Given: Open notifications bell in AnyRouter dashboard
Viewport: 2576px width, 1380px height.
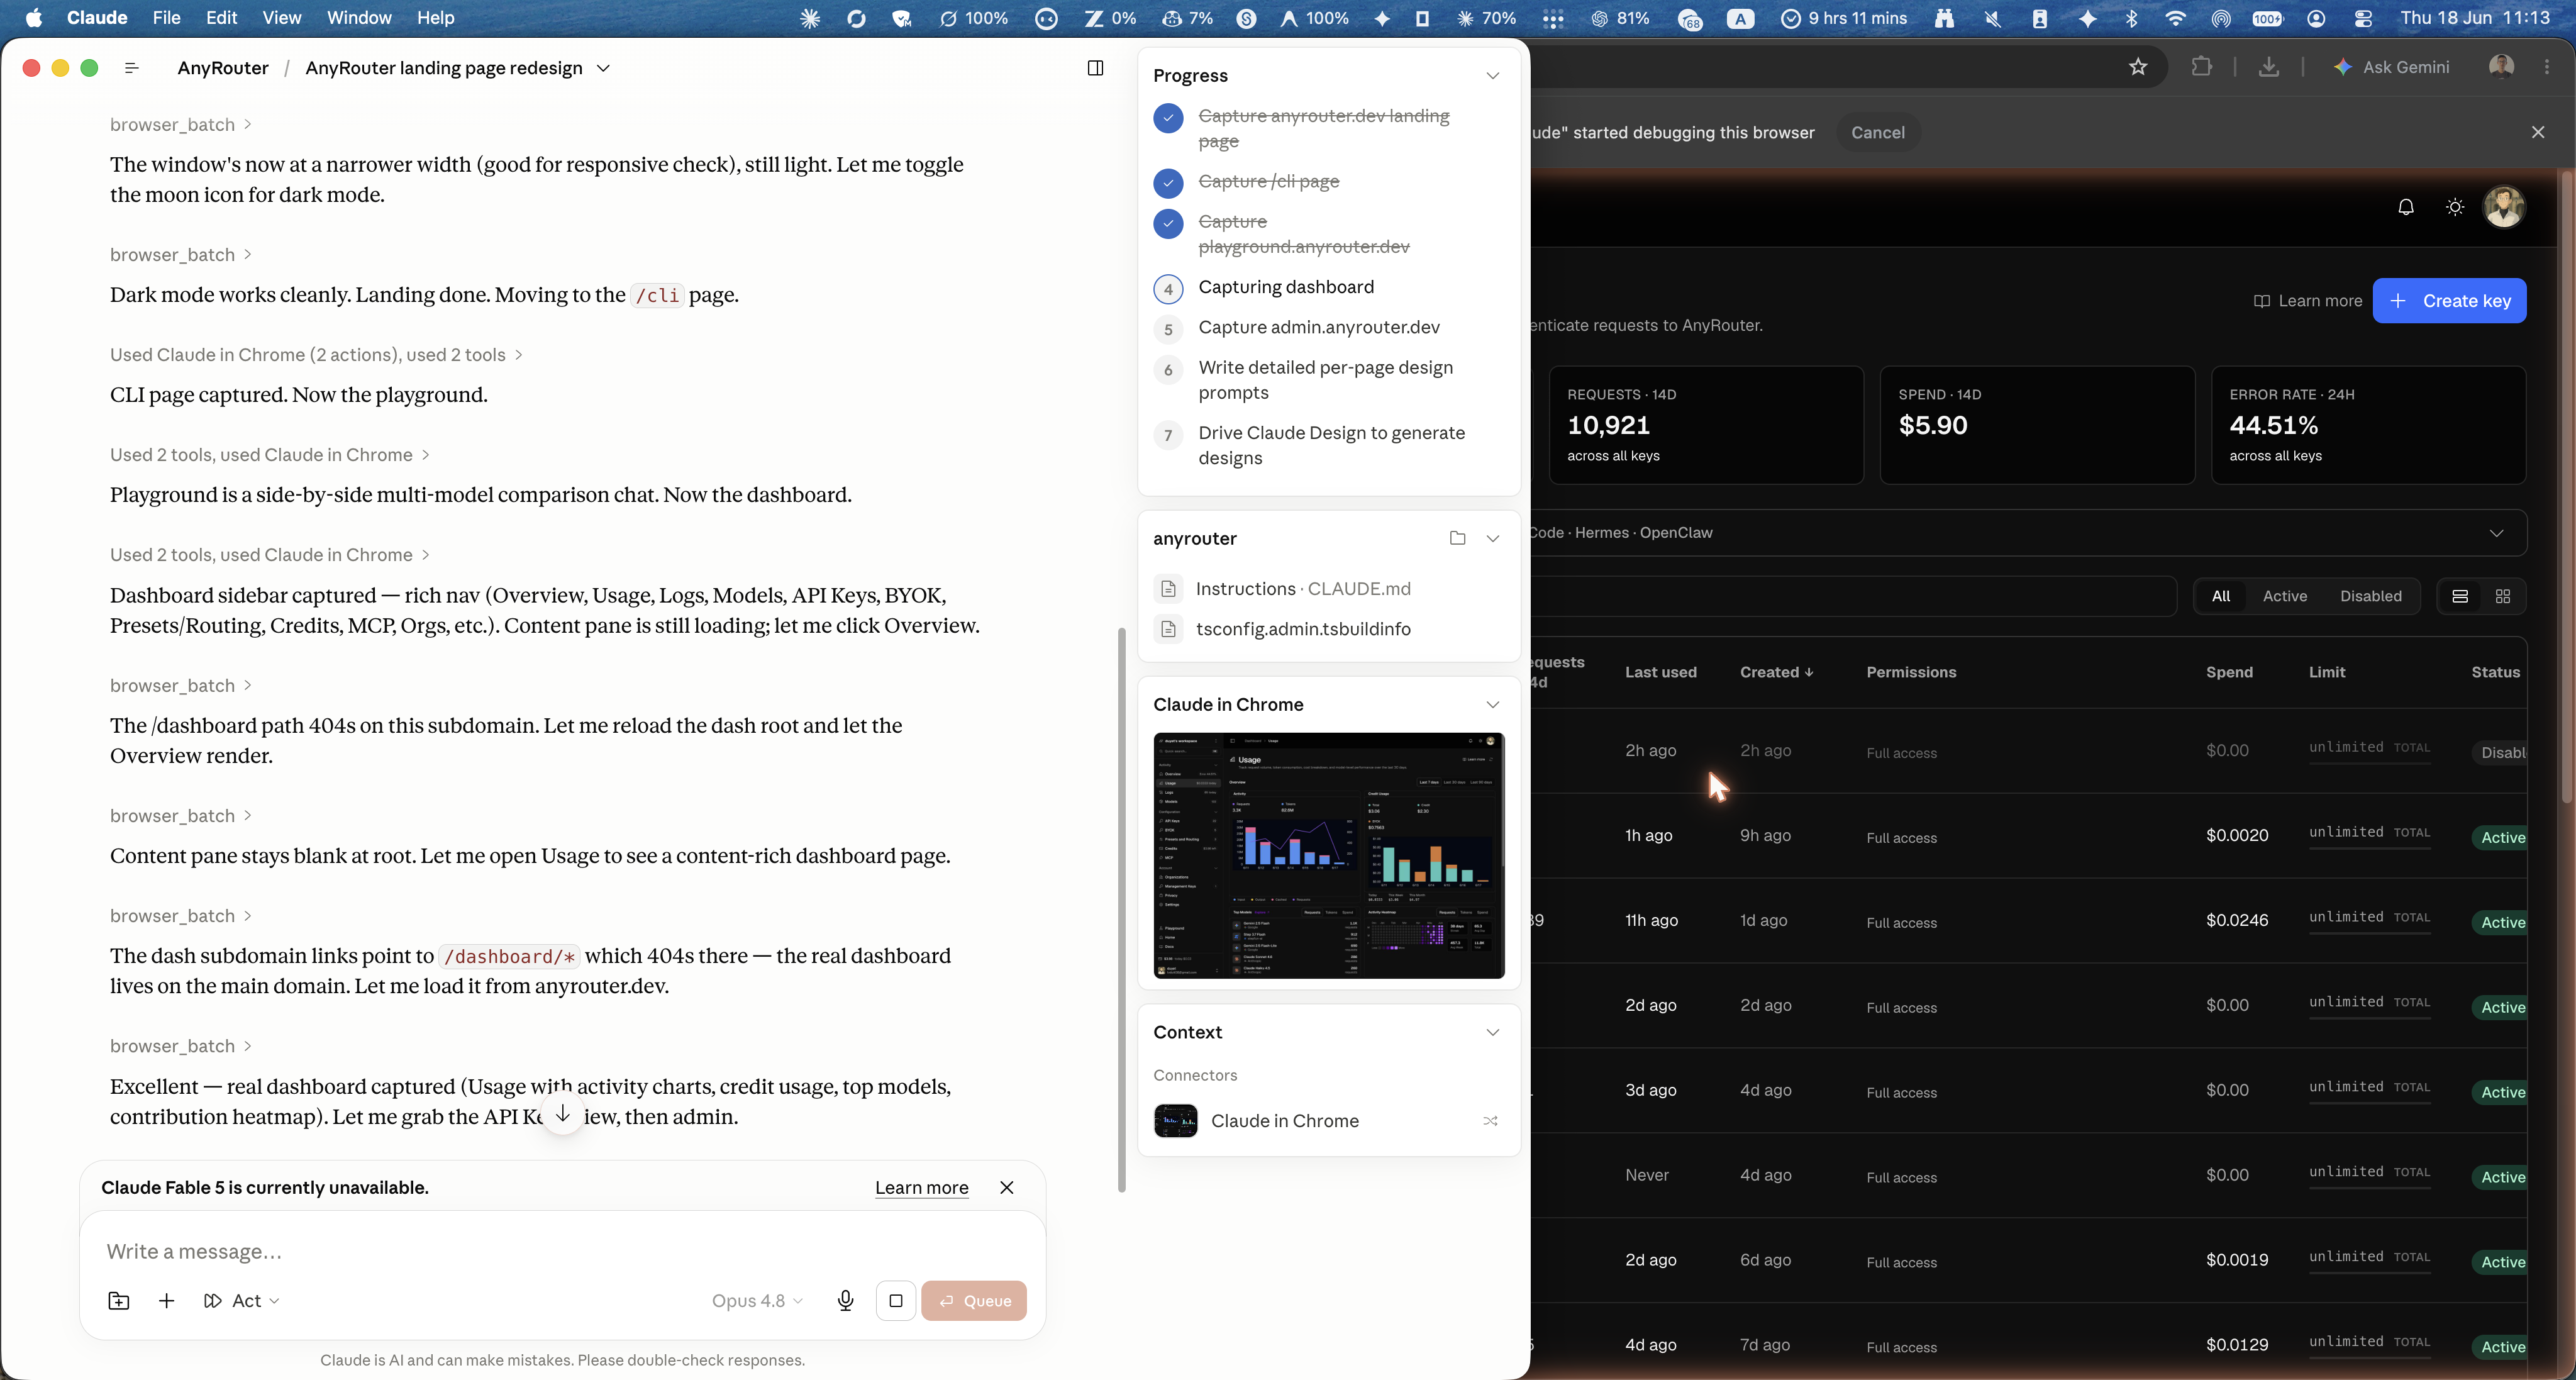Looking at the screenshot, I should pos(2406,207).
